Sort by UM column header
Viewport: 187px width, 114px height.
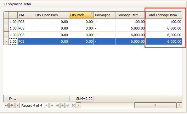(x=25, y=15)
